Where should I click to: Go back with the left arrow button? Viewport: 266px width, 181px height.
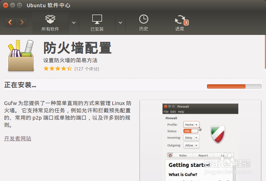pyautogui.click(x=10, y=22)
